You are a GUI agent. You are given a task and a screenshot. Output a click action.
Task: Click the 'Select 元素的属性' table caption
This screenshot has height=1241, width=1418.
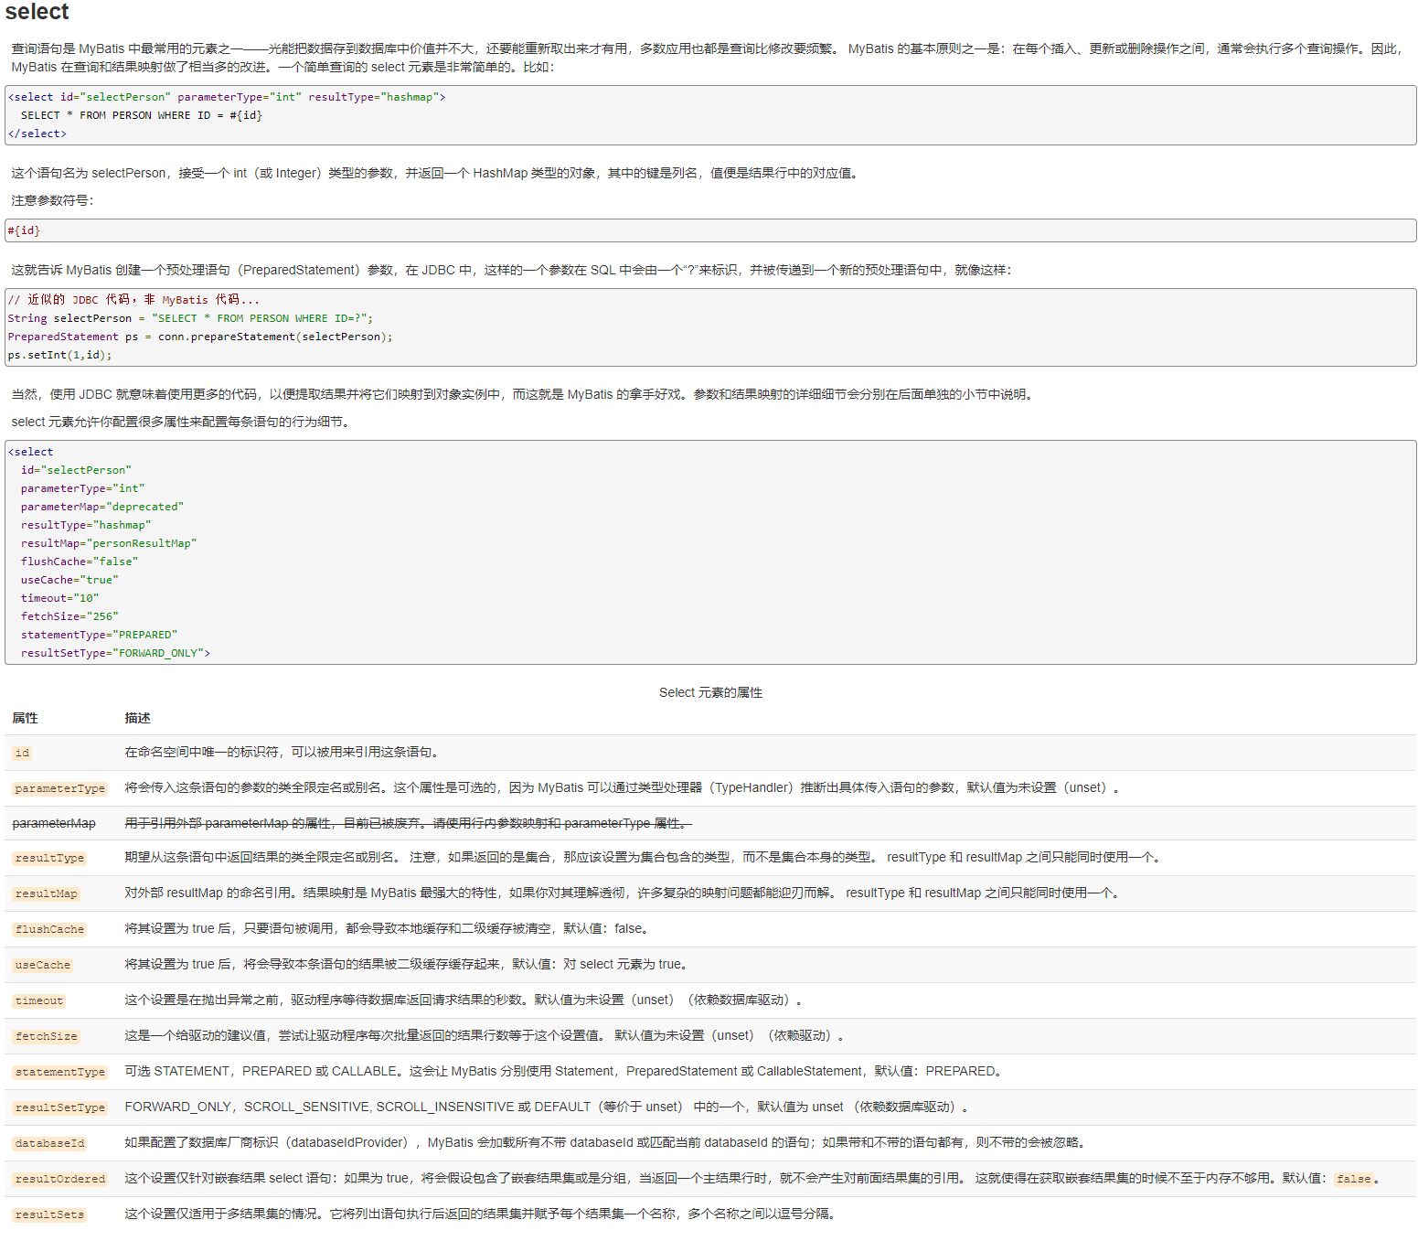(710, 692)
